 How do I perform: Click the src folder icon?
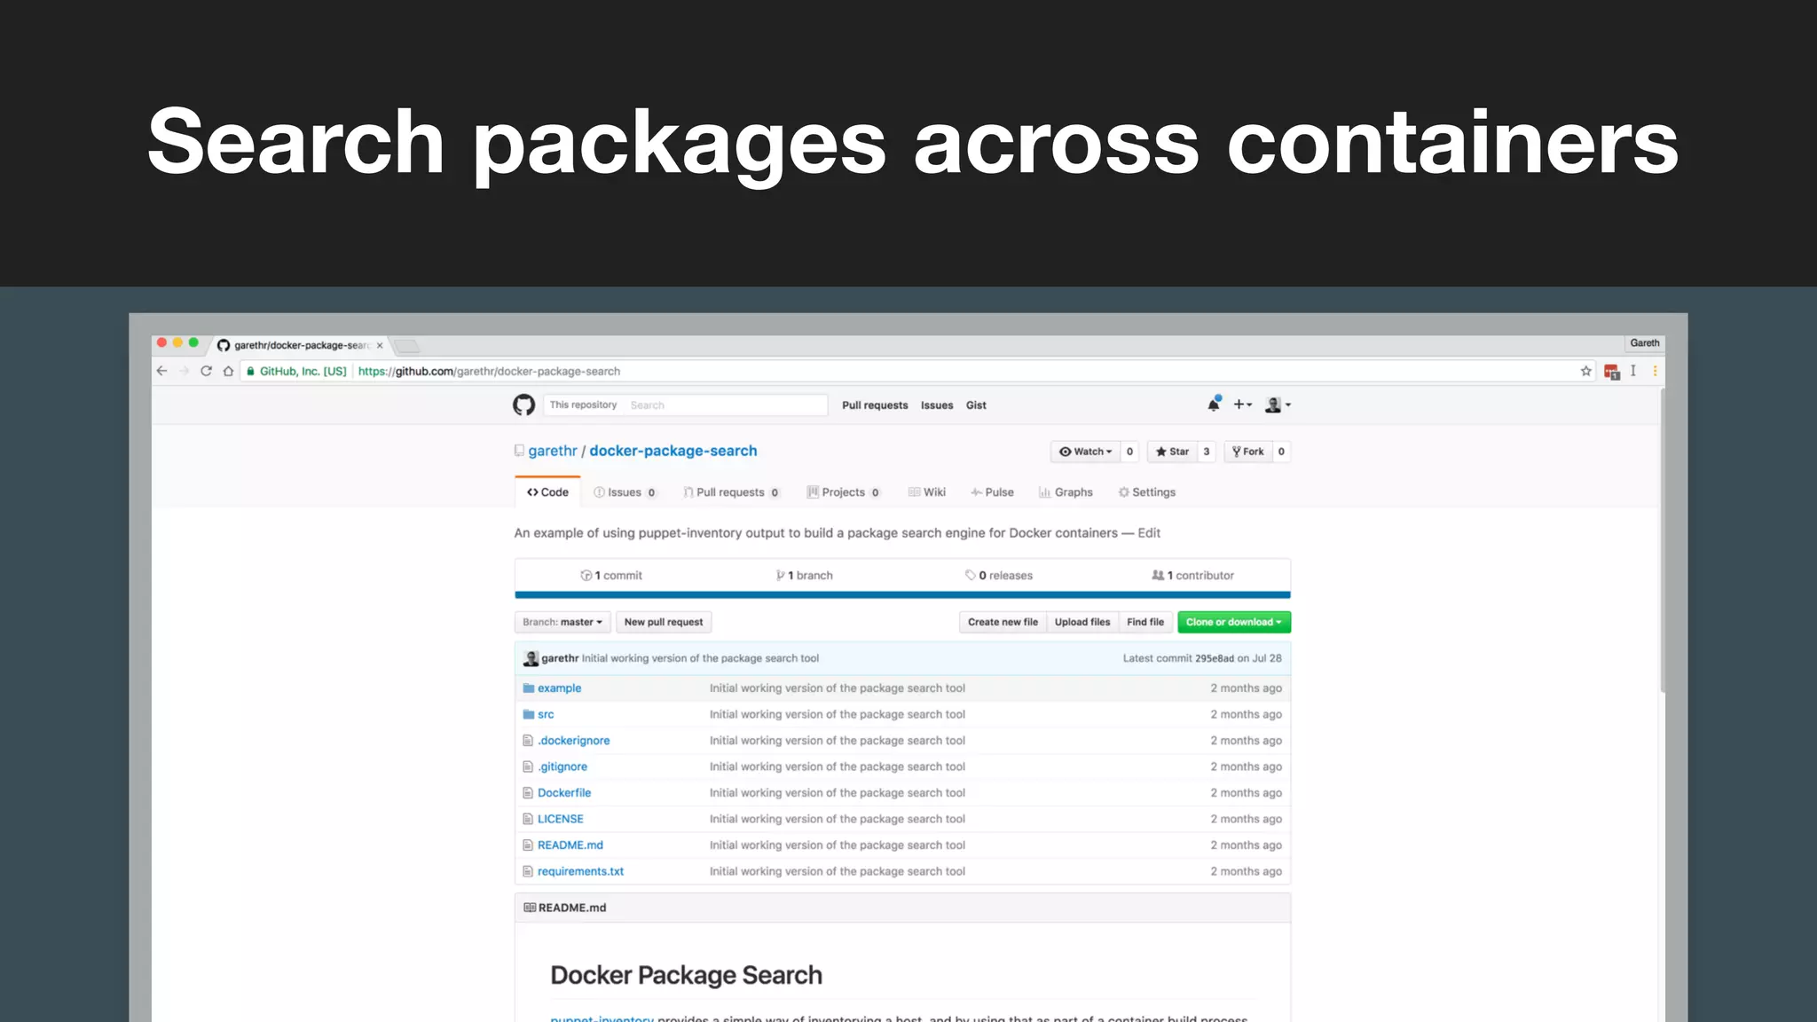pos(528,714)
